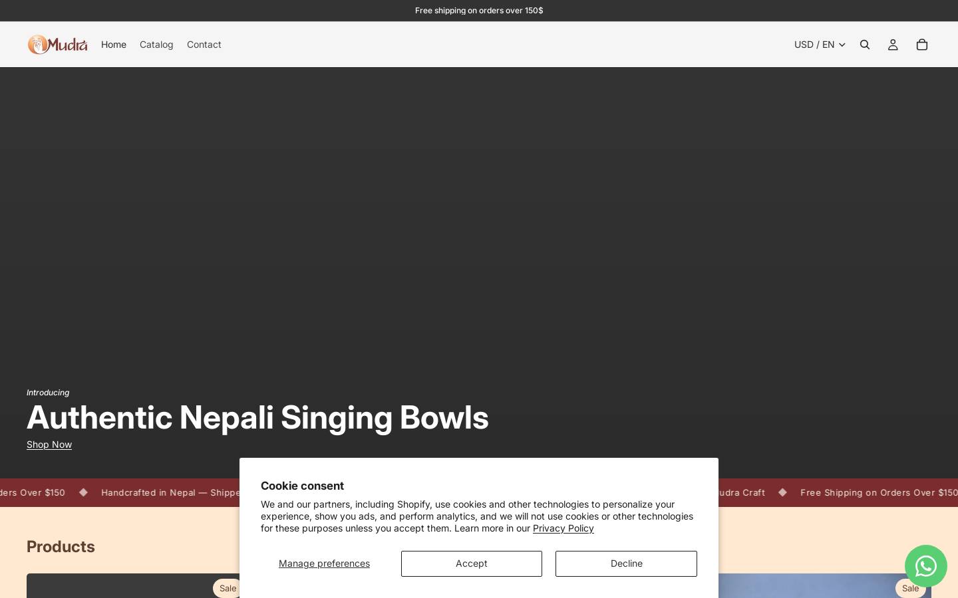Click the free shipping announcement bar text
This screenshot has height=598, width=958.
tap(479, 11)
